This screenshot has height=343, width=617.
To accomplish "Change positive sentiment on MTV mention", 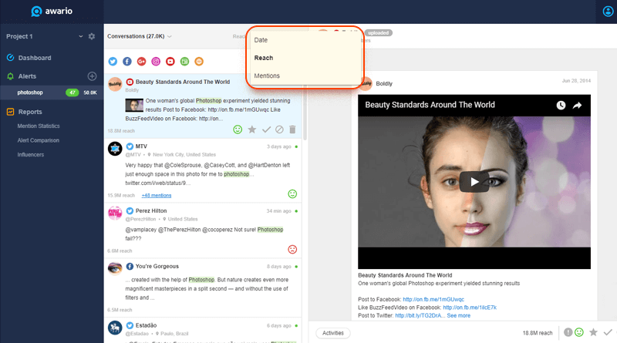I will [292, 194].
